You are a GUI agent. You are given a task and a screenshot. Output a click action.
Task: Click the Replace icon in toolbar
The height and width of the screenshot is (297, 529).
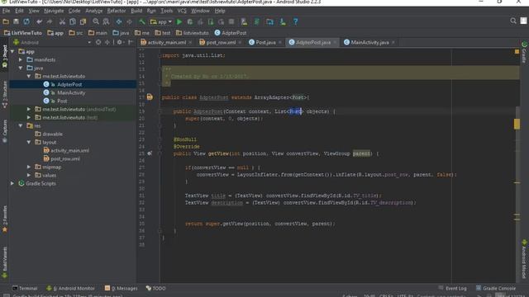tap(106, 21)
